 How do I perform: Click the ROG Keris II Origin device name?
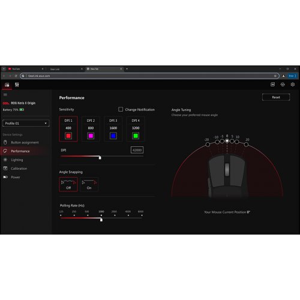pyautogui.click(x=23, y=103)
